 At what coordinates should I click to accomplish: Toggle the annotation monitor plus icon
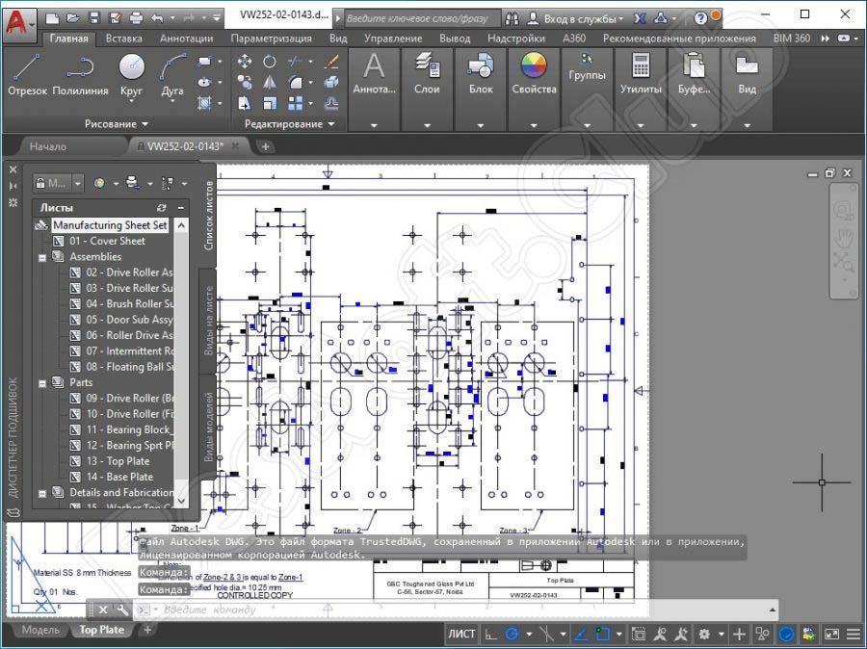click(x=739, y=634)
